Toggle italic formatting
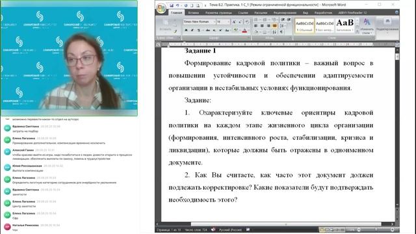 tap(192, 31)
